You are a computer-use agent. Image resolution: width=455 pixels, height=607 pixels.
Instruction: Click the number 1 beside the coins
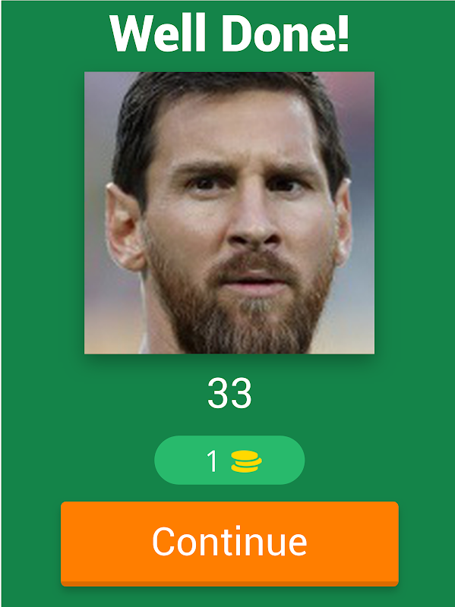pyautogui.click(x=212, y=461)
